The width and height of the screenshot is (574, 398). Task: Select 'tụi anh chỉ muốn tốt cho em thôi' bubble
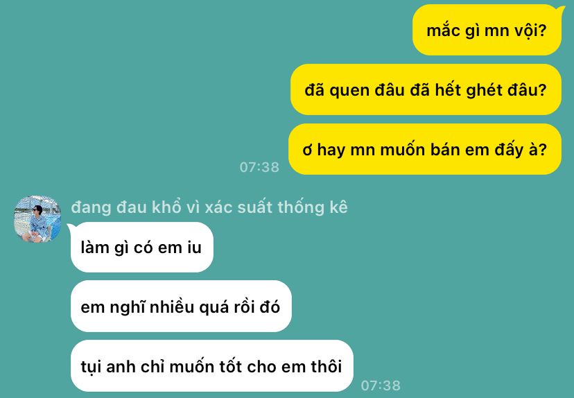click(x=212, y=366)
